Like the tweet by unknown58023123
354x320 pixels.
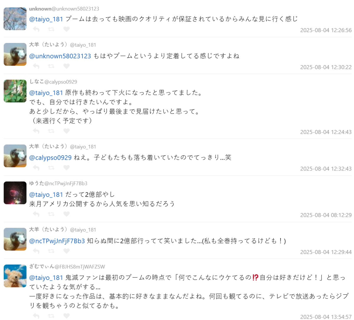pyautogui.click(x=66, y=29)
